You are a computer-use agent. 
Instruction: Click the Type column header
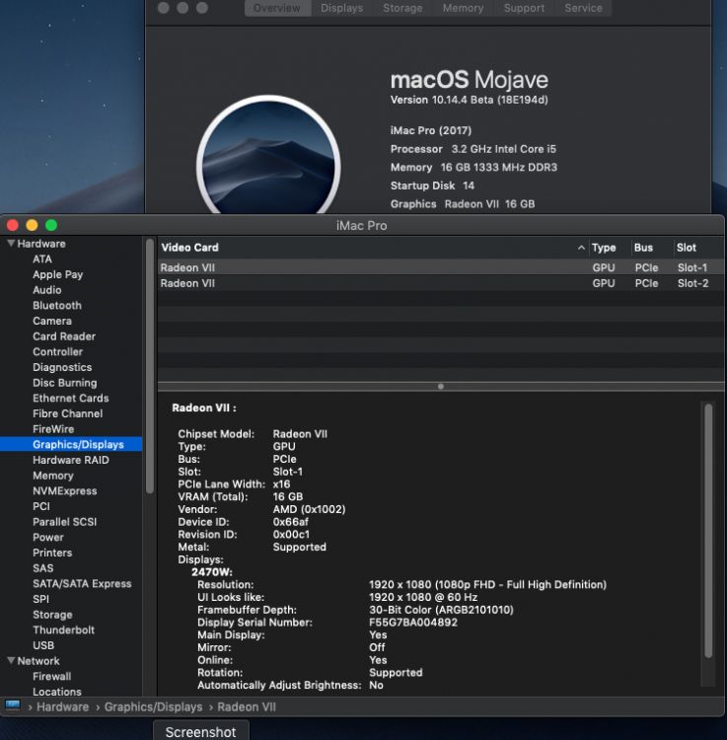click(604, 248)
